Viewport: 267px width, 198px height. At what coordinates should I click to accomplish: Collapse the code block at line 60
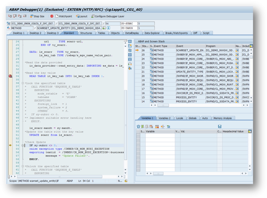pos(23,166)
